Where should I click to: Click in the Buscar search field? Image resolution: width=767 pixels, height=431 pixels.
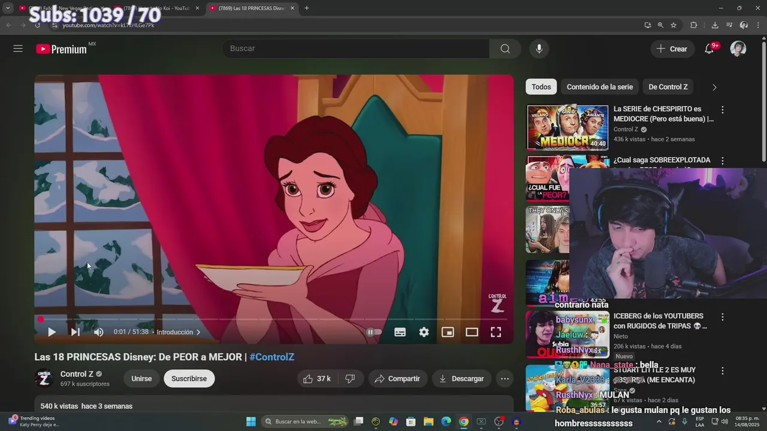tap(356, 48)
